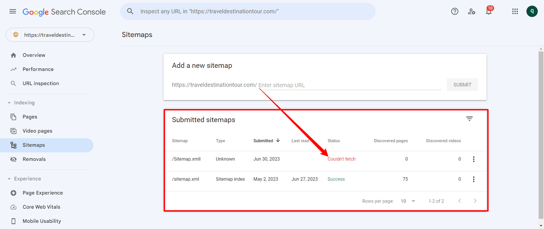Go to previous page of sitemaps table
The image size is (544, 229).
[460, 201]
